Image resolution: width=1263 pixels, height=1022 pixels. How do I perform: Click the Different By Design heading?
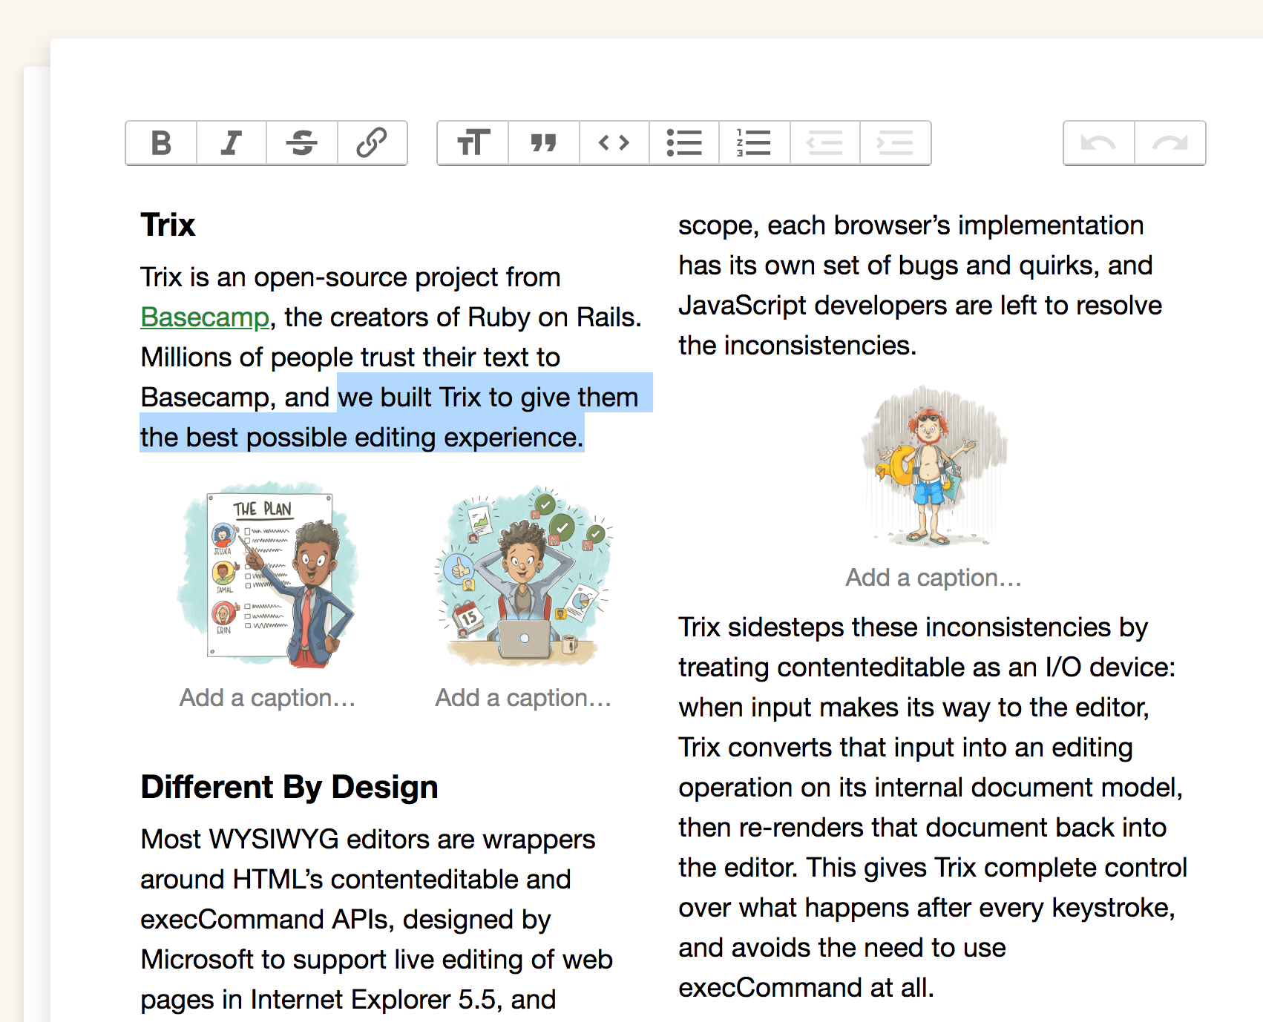coord(289,787)
